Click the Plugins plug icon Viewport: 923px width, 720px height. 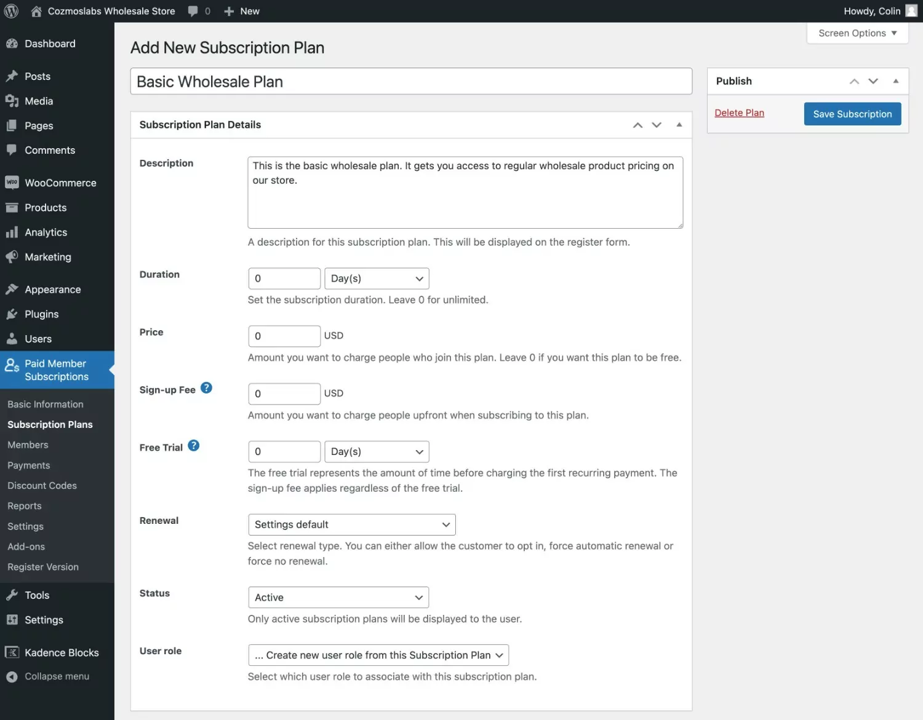[x=12, y=314]
